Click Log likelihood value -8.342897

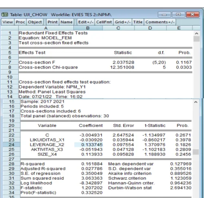tap(91, 183)
